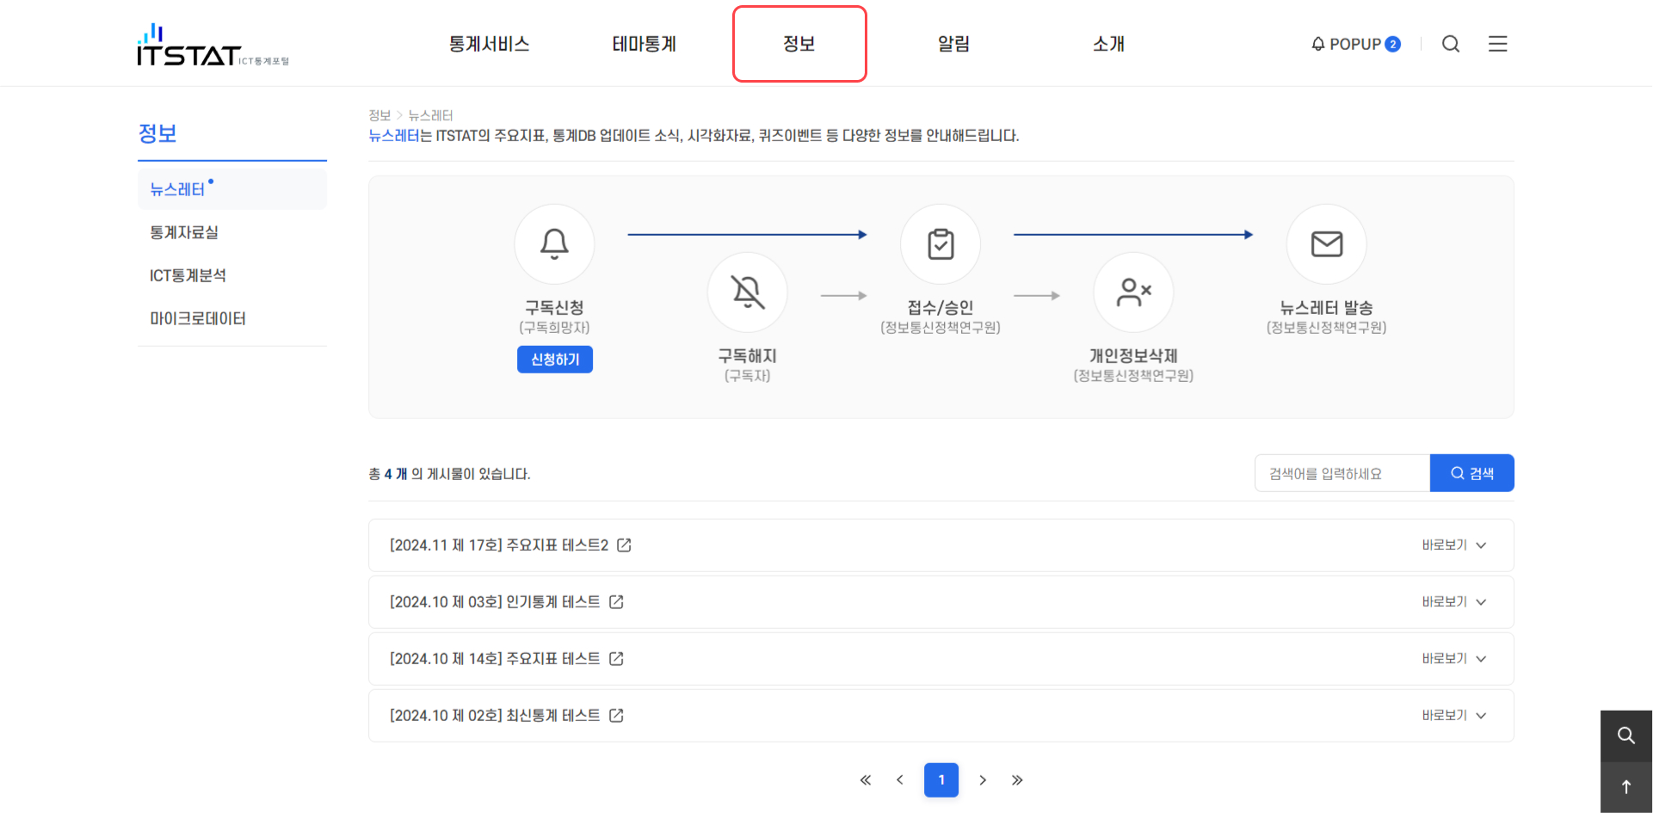The height and width of the screenshot is (813, 1653).
Task: Expand 바로보기 for 인기통계 테스트
Action: tap(1454, 602)
